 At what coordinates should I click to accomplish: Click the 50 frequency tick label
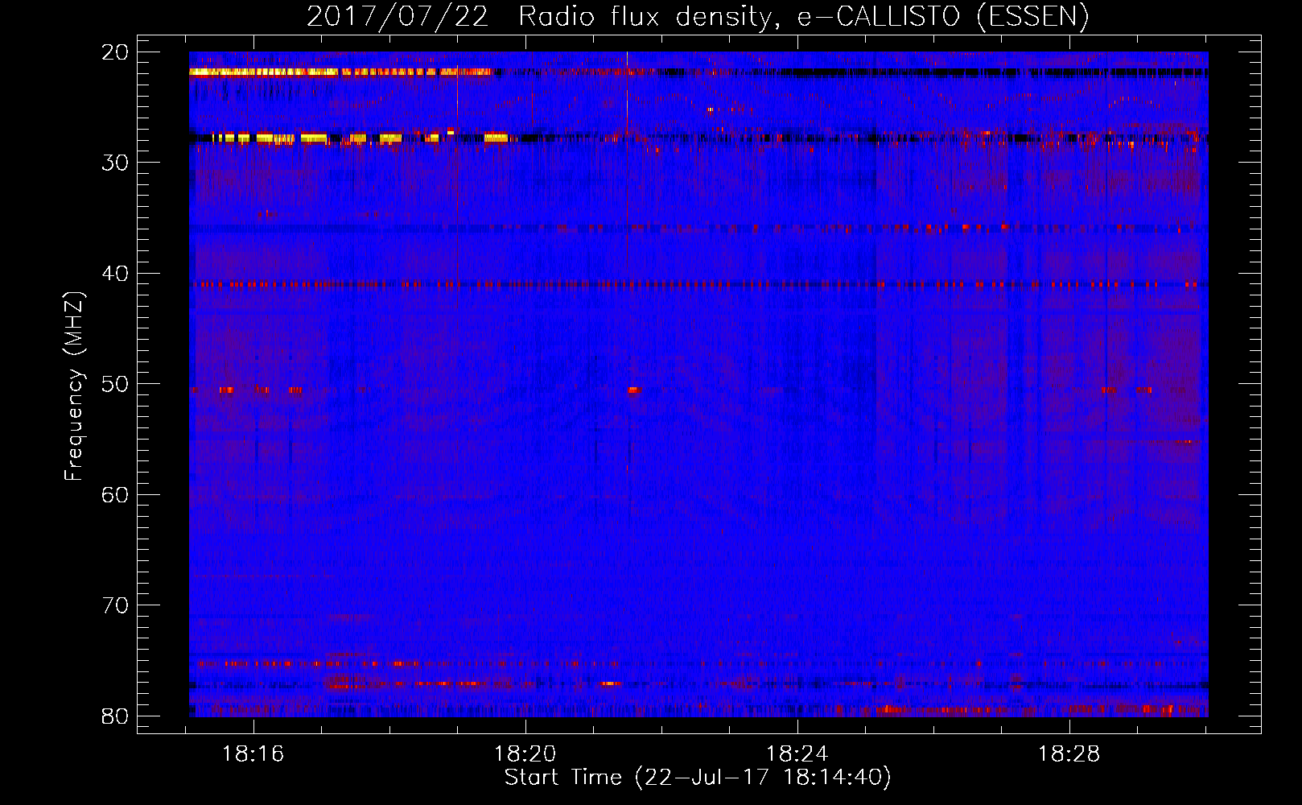[x=115, y=384]
